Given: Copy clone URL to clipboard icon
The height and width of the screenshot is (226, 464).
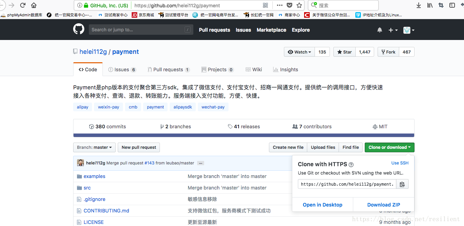Looking at the screenshot, I should click(402, 184).
